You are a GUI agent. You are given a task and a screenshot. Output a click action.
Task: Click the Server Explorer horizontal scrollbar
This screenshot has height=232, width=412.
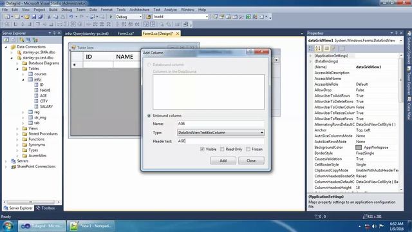pos(32,202)
